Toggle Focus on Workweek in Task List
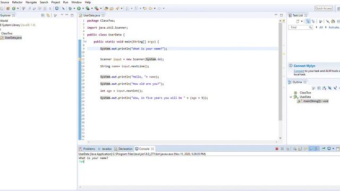Viewport: 340px width, 191px height. coord(320,21)
